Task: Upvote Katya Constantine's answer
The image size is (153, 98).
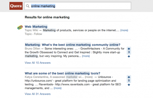Action: click(x=129, y=77)
